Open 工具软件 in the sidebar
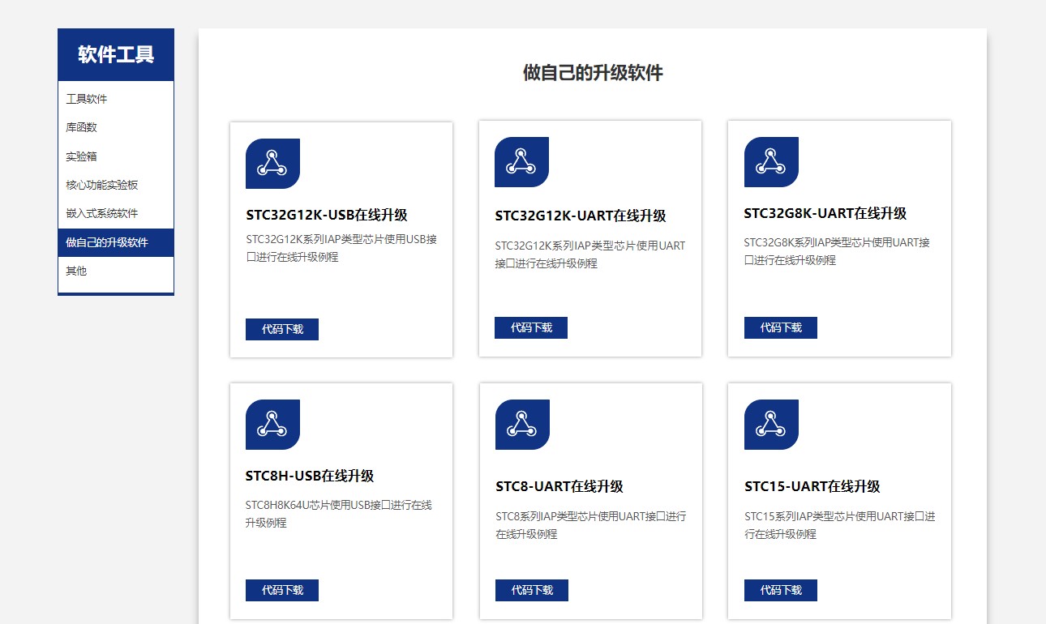The width and height of the screenshot is (1046, 624). (x=116, y=99)
